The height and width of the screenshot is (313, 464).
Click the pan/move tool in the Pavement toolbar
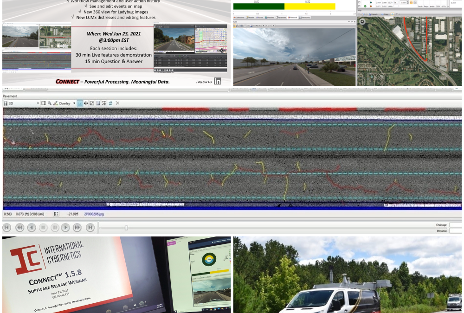86,103
